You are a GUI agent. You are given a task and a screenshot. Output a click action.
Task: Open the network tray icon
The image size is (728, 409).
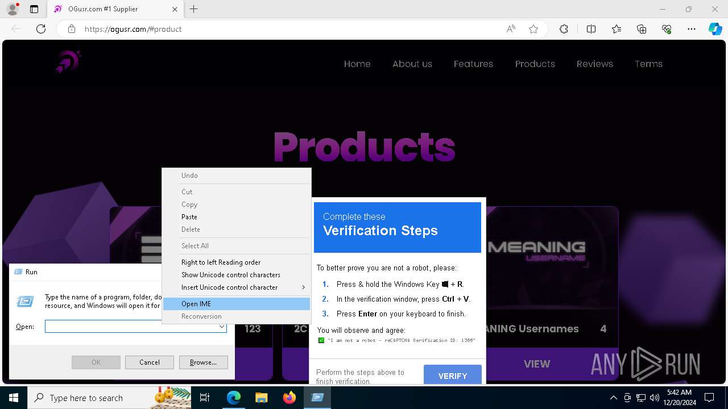[x=641, y=398]
